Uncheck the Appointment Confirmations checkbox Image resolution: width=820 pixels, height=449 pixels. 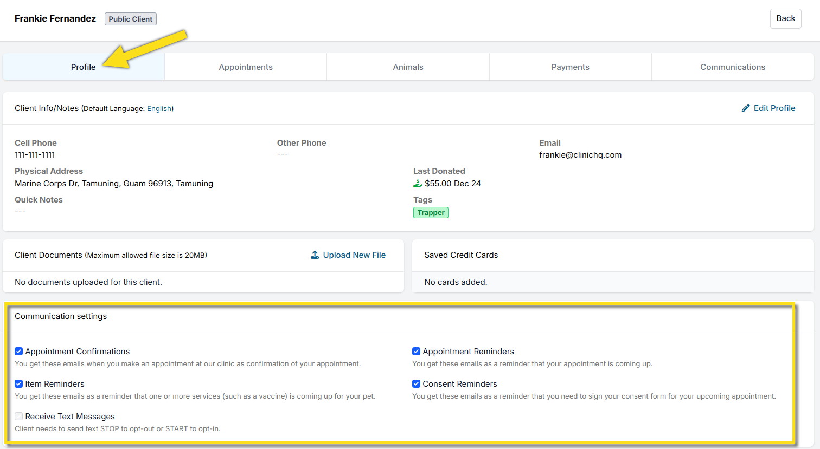(x=19, y=352)
